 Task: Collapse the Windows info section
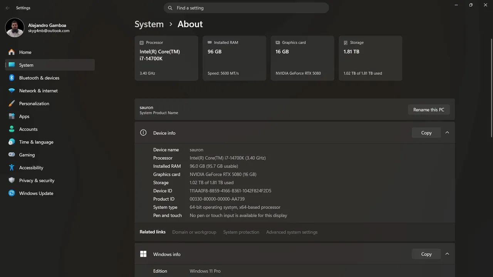447,254
